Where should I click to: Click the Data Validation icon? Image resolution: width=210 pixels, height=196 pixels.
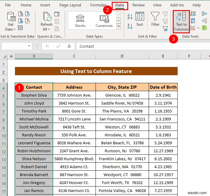193,28
